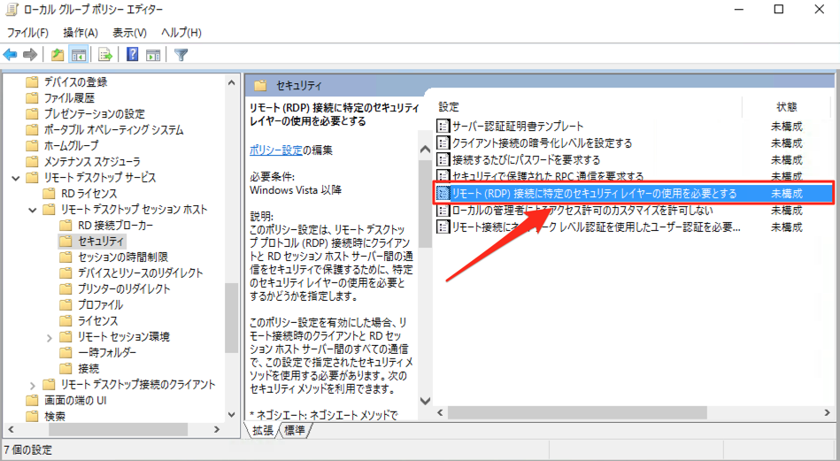This screenshot has height=461, width=840.
Task: Expand the リモート セッション環境 tree node
Action: [x=50, y=338]
